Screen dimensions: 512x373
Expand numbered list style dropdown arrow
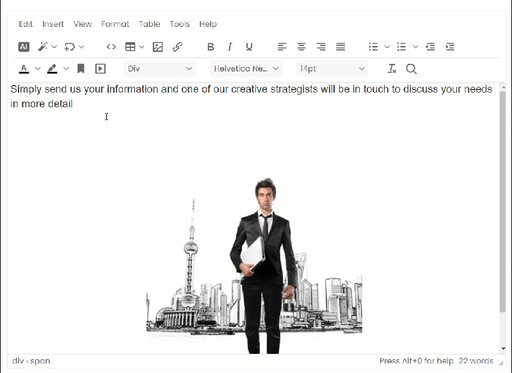415,47
